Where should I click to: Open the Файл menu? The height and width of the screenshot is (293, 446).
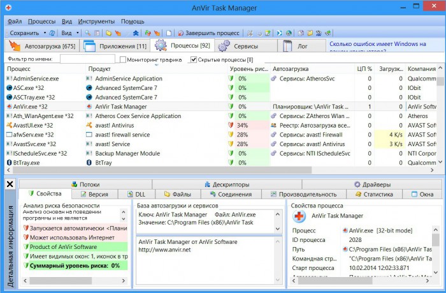[x=15, y=21]
